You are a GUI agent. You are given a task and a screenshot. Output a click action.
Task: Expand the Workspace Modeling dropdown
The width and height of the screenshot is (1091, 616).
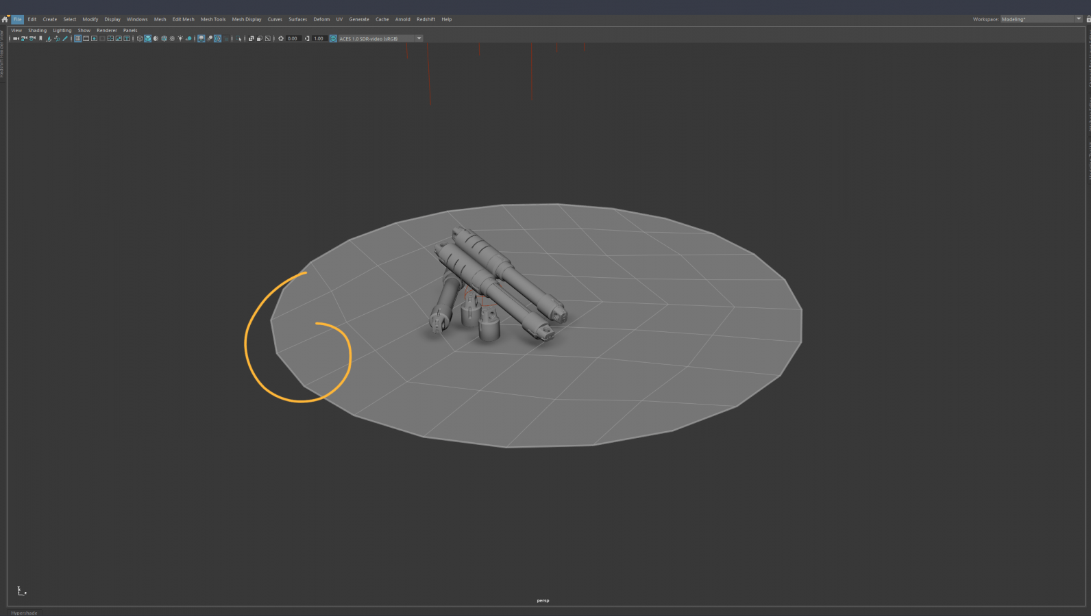(x=1078, y=19)
